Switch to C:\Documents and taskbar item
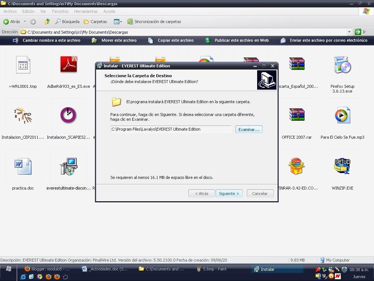Viewport: 374px width, 281px height. pyautogui.click(x=162, y=269)
